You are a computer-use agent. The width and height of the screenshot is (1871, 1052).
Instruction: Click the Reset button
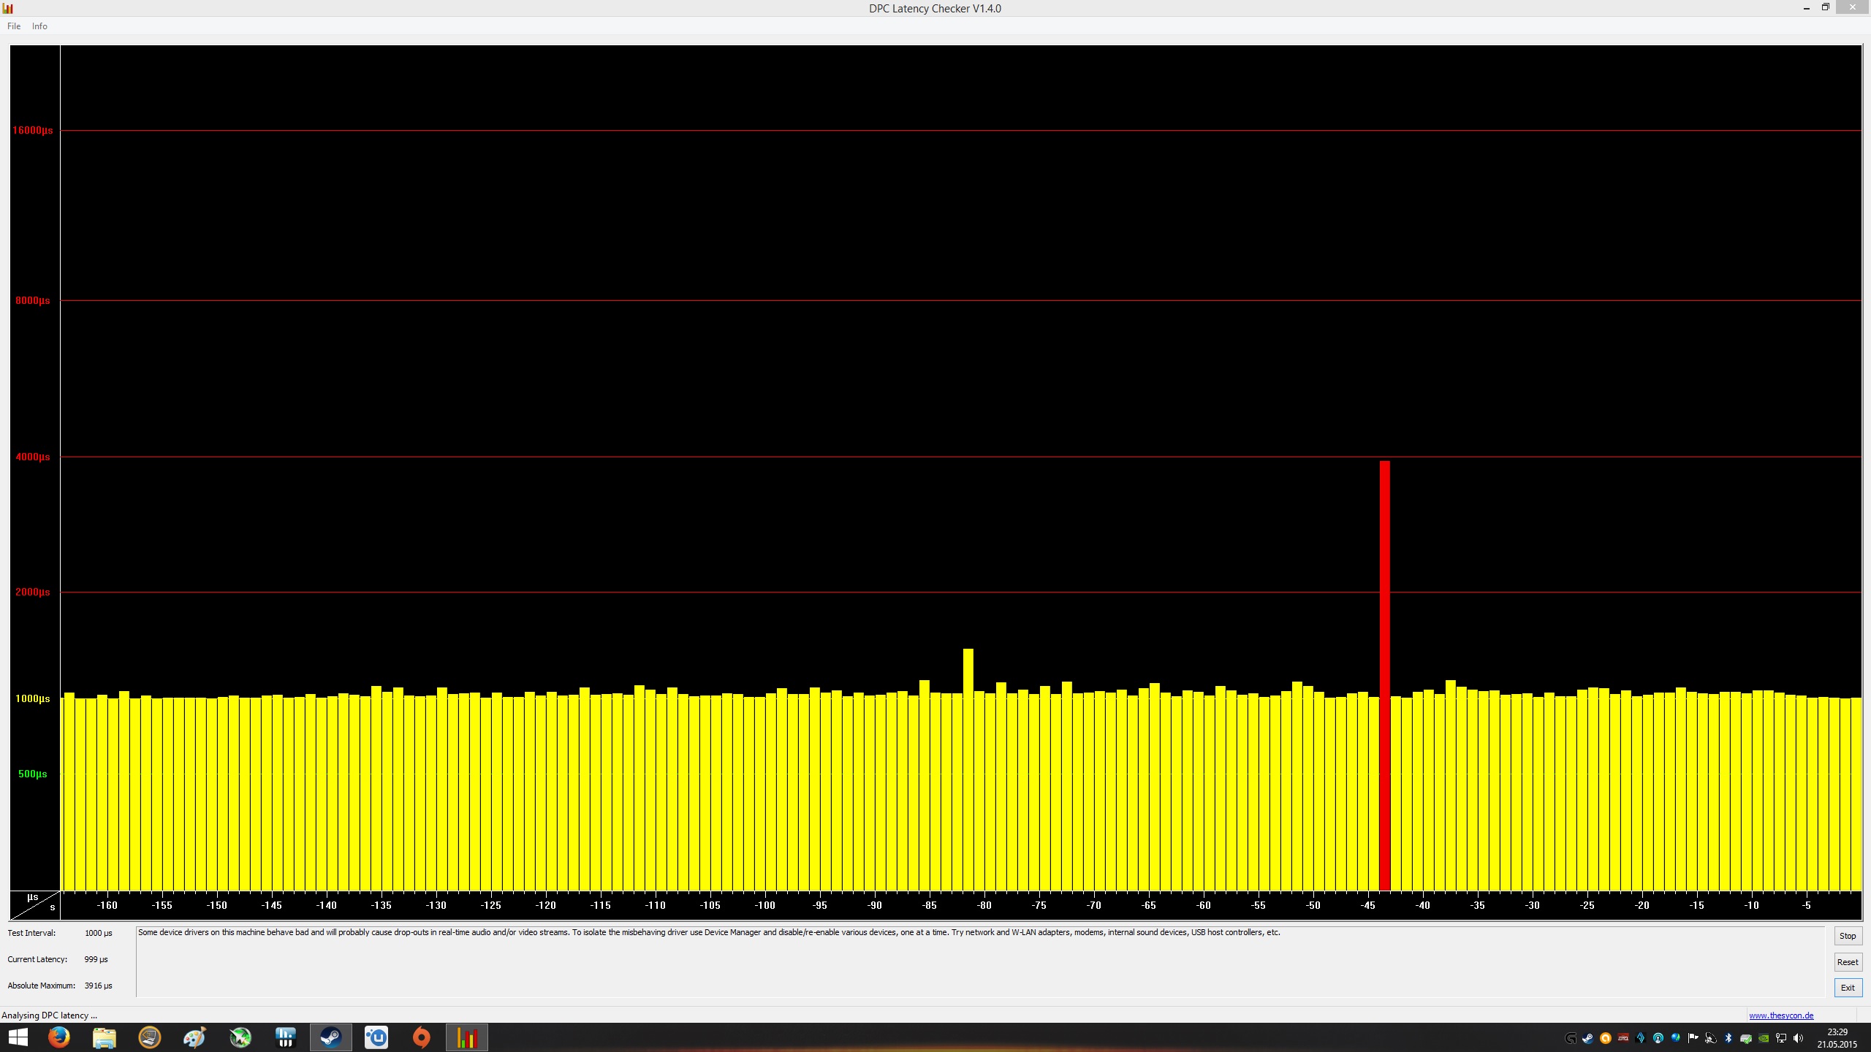coord(1848,962)
